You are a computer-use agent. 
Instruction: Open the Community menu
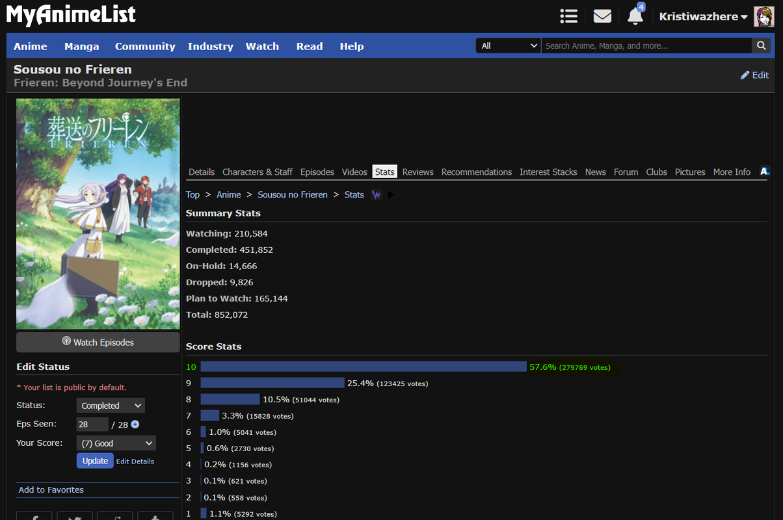coord(145,46)
